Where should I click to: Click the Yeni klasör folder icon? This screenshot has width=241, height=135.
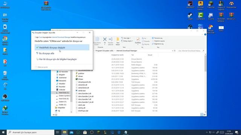[x=118, y=39]
